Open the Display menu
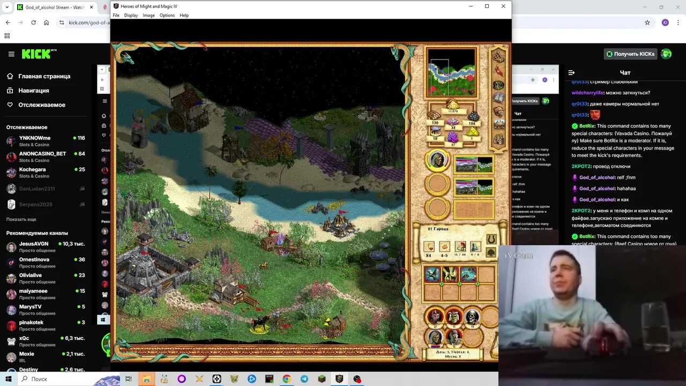 131,16
